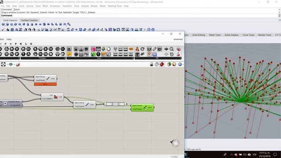Viewport: 281px width, 158px height.
Task: Open document preview settings sphere
Action: click(180, 65)
